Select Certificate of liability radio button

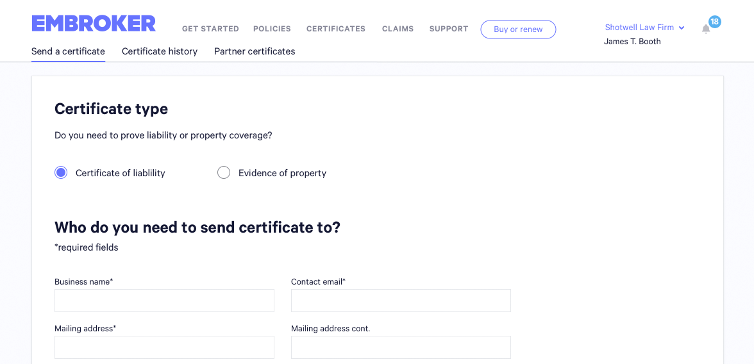coord(61,172)
